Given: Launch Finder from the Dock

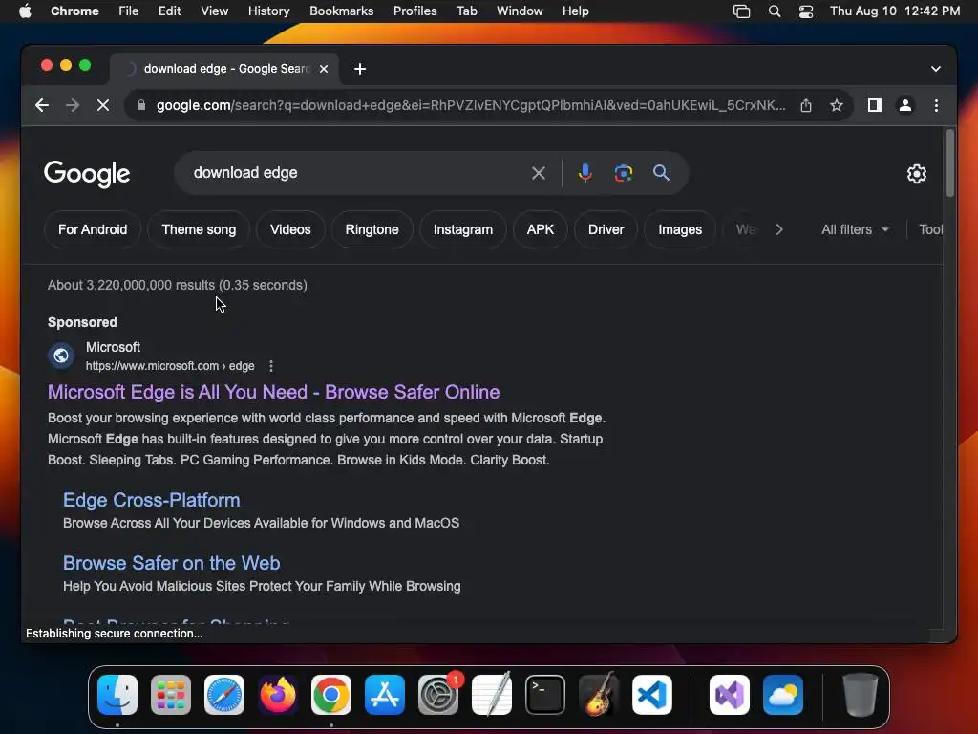Looking at the screenshot, I should point(117,695).
